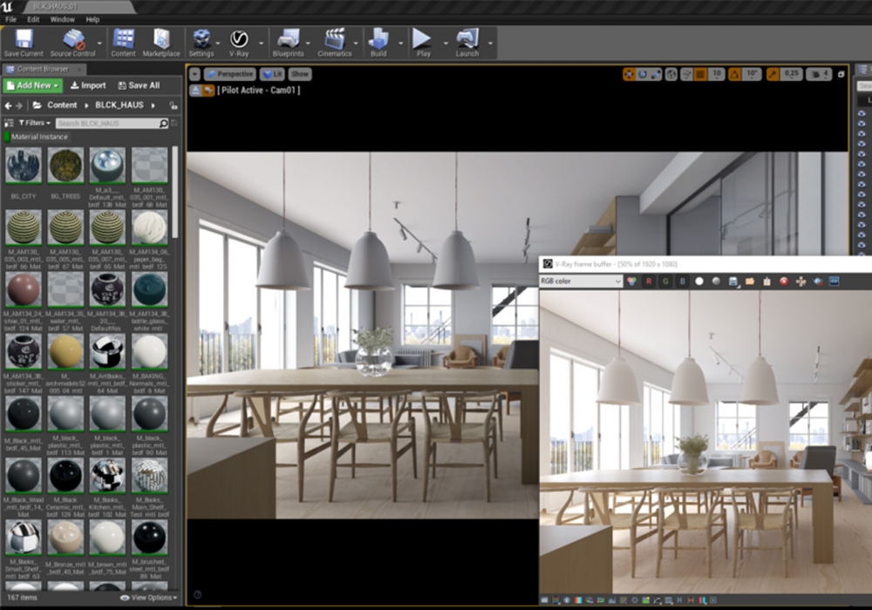This screenshot has width=872, height=610.
Task: Select the BG_CITY material thumbnail
Action: click(23, 166)
